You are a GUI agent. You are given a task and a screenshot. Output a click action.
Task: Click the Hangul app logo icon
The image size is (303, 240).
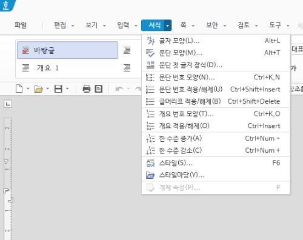point(7,5)
